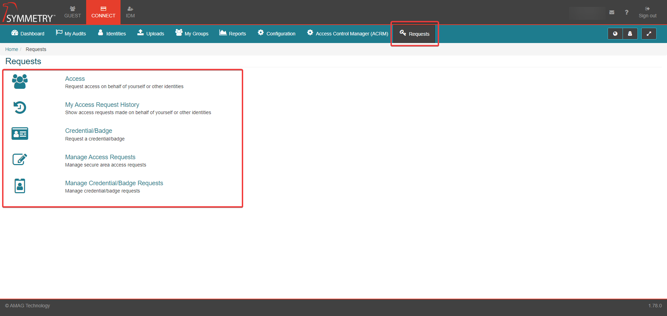Click the Access group-of-people icon
This screenshot has height=316, width=667.
point(20,82)
